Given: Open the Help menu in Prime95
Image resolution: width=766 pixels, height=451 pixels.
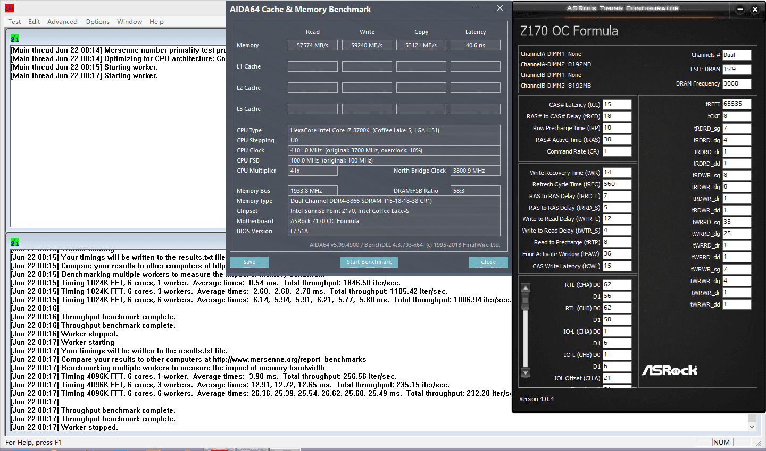Looking at the screenshot, I should tap(156, 22).
